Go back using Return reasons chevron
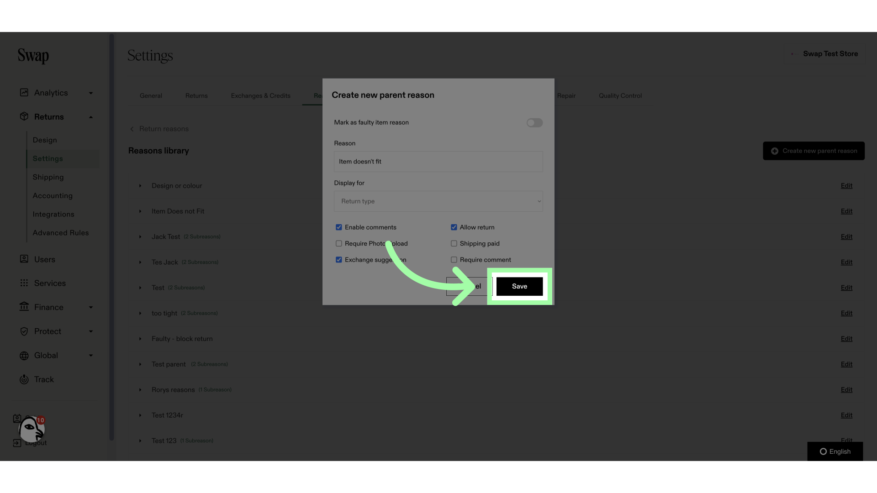Screen dimensions: 877x493 (132, 129)
